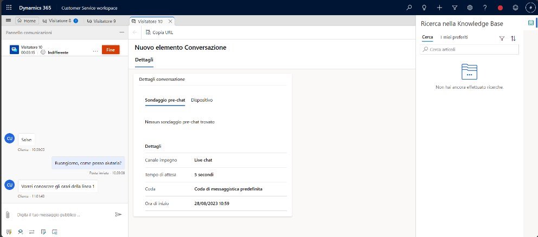Open the smiley feedback icon

[515, 8]
